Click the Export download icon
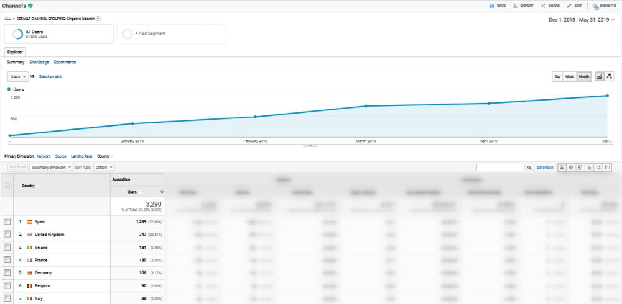The height and width of the screenshot is (304, 622). (x=514, y=6)
